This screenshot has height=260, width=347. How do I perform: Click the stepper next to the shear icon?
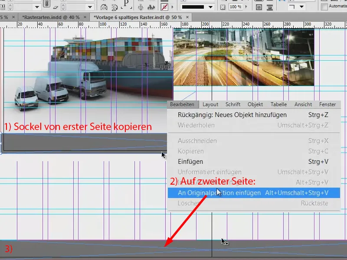[x=63, y=7]
